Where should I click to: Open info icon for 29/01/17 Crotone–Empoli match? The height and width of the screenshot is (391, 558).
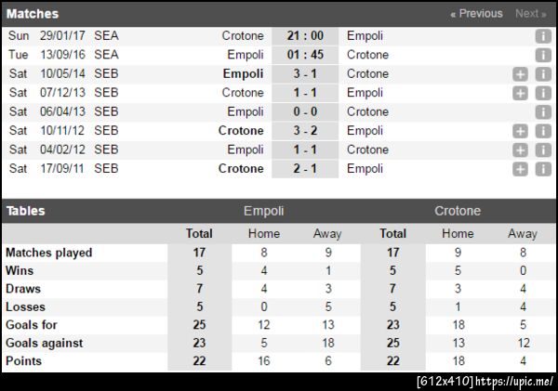click(543, 36)
